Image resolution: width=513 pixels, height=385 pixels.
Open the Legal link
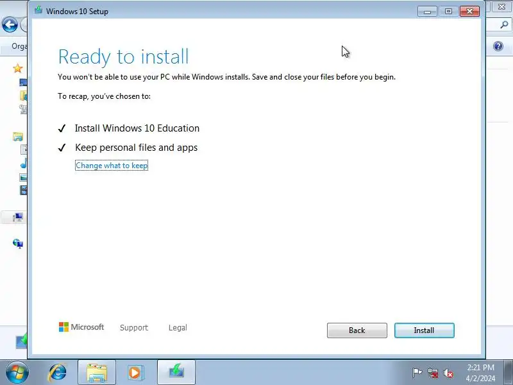(x=178, y=328)
